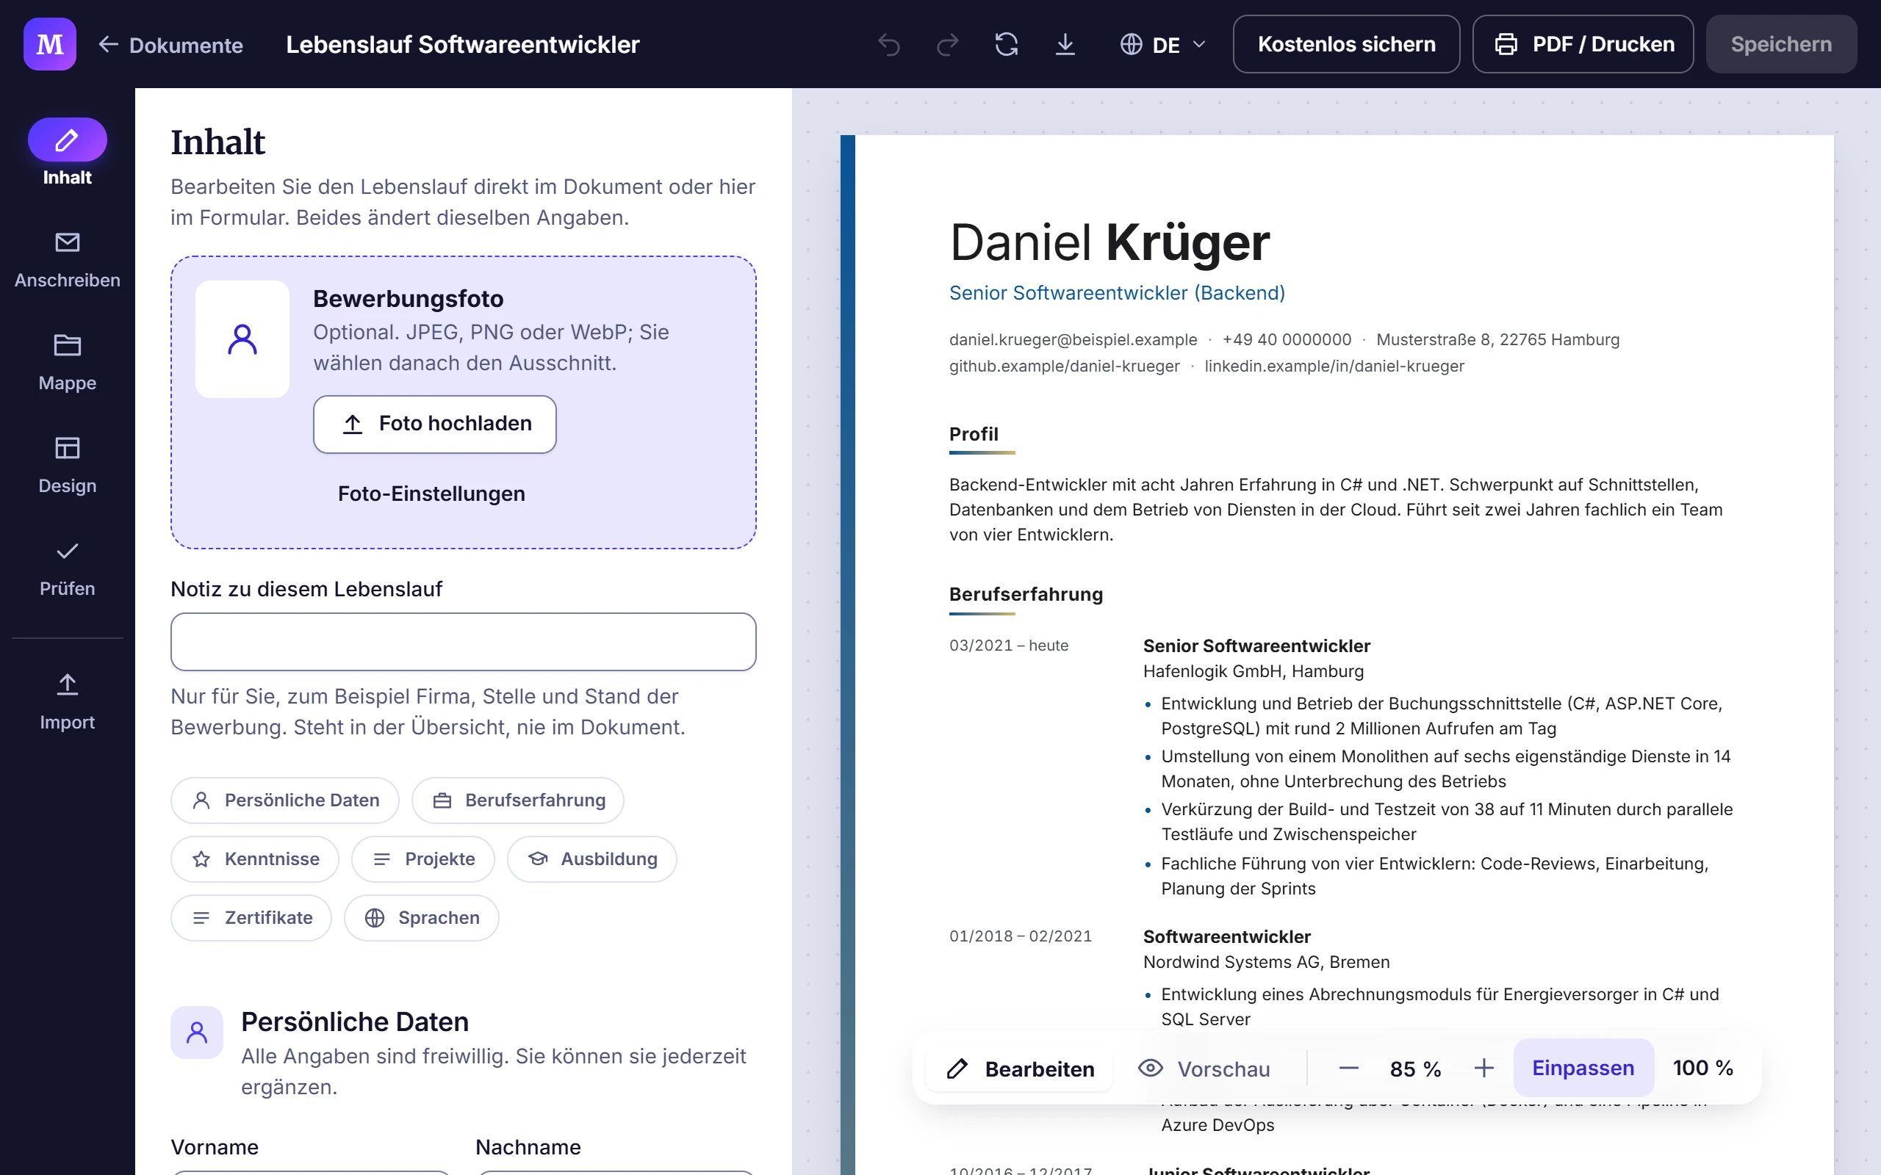Switch to Vorschau mode

(1204, 1069)
